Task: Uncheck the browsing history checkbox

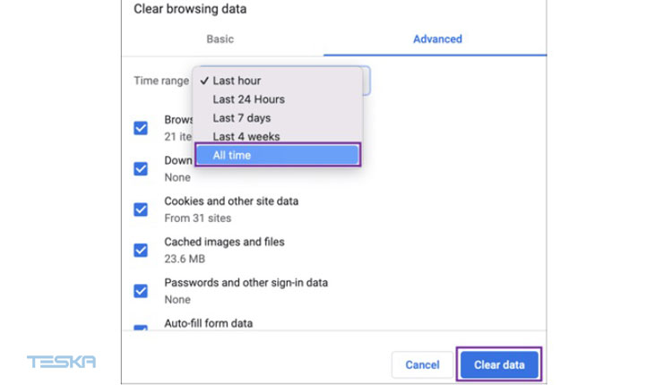Action: 141,128
